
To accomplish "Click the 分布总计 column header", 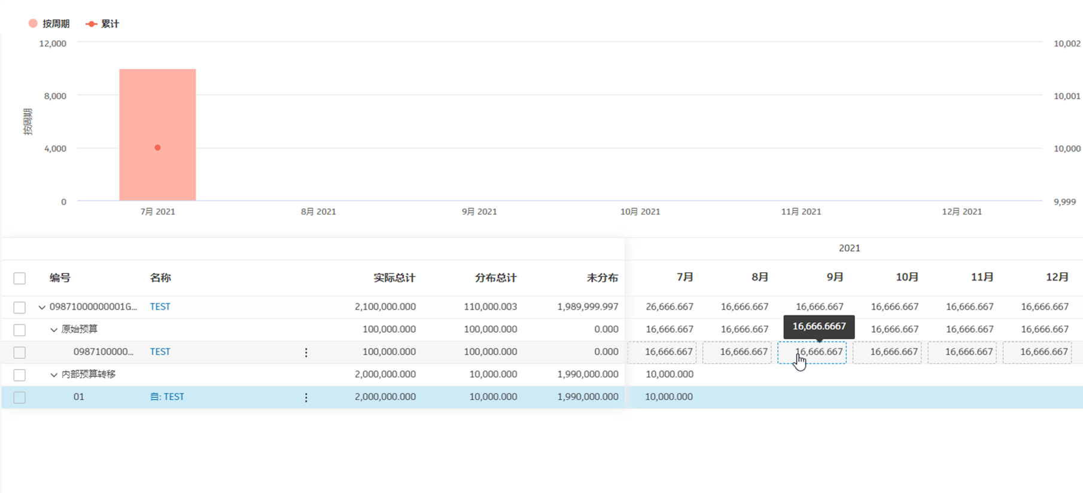I will 495,278.
